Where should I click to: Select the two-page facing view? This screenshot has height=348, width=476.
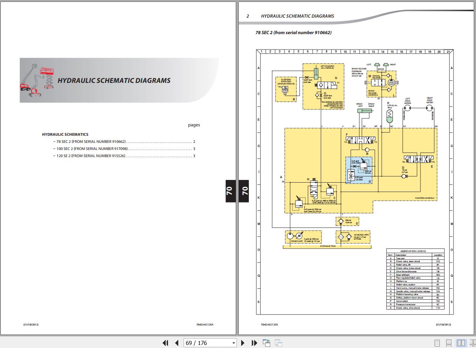click(461, 343)
